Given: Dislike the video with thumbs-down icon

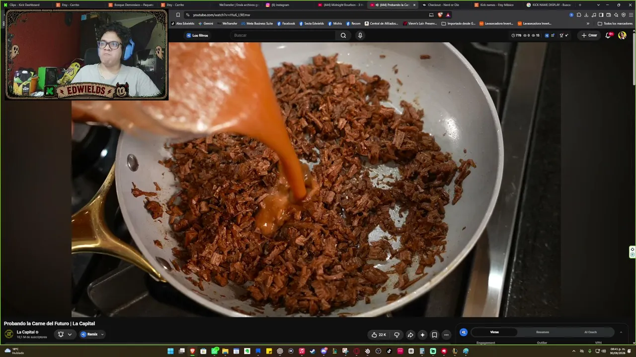Looking at the screenshot, I should [x=397, y=335].
